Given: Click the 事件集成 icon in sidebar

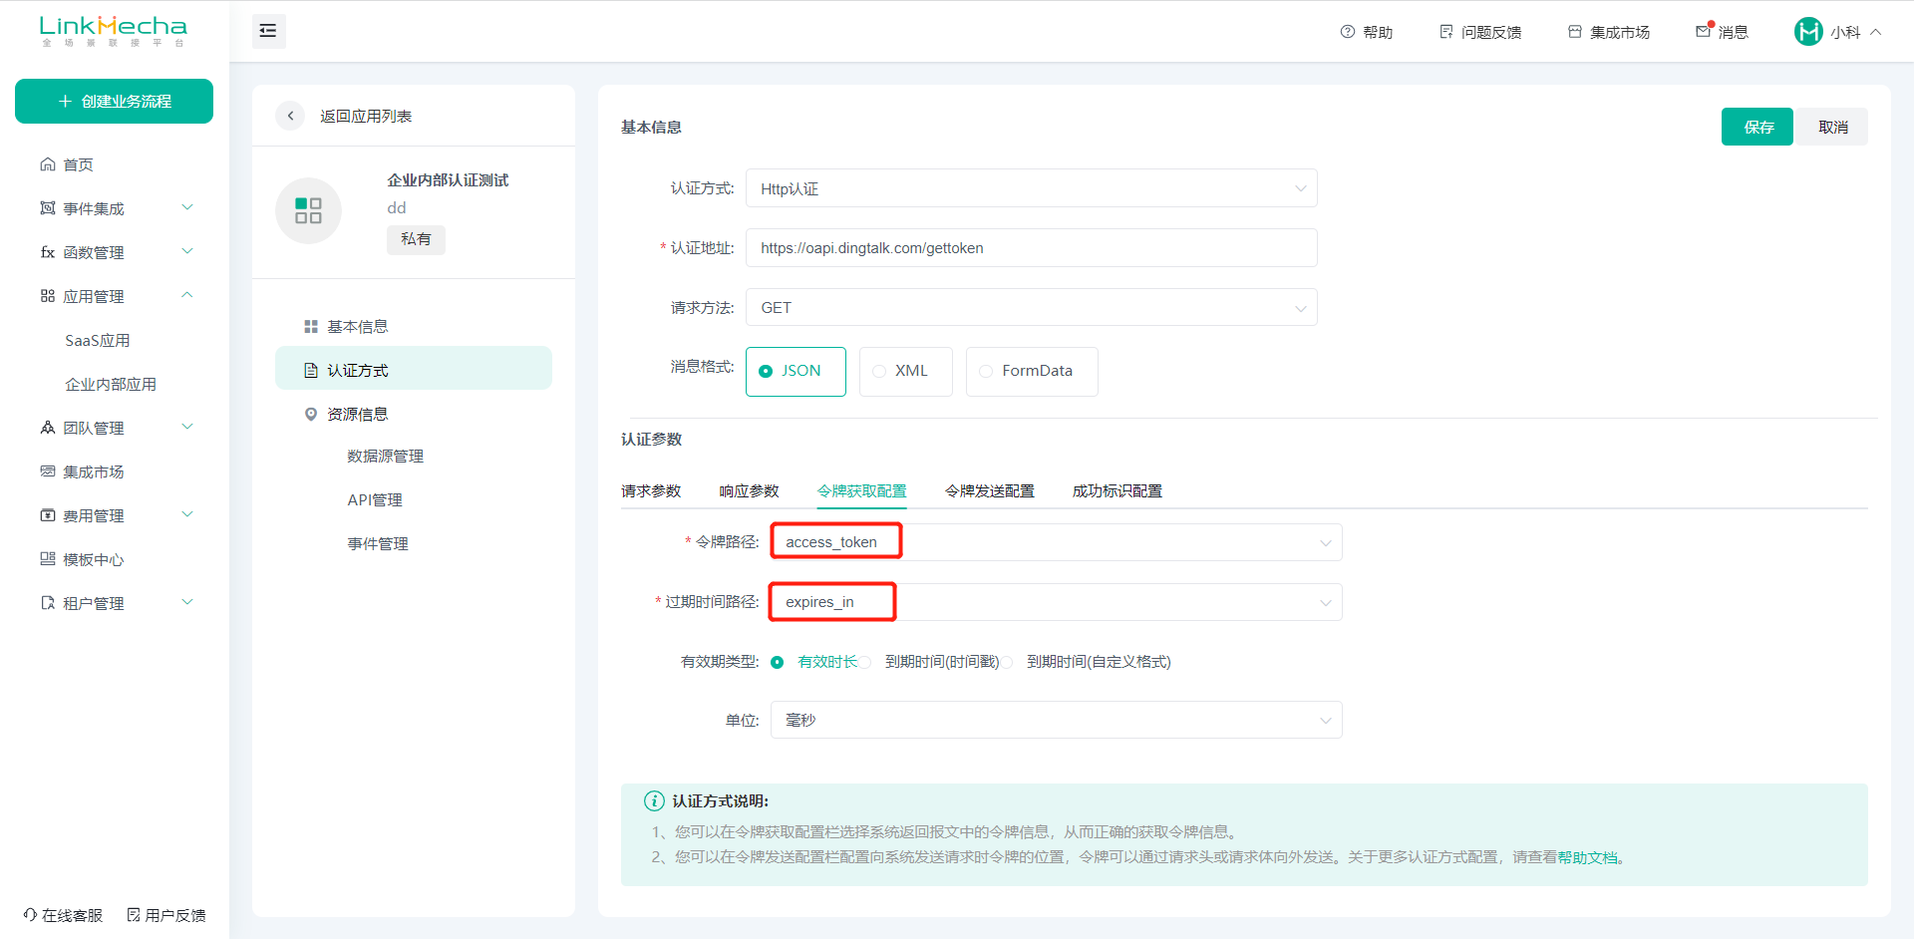Looking at the screenshot, I should tap(48, 208).
